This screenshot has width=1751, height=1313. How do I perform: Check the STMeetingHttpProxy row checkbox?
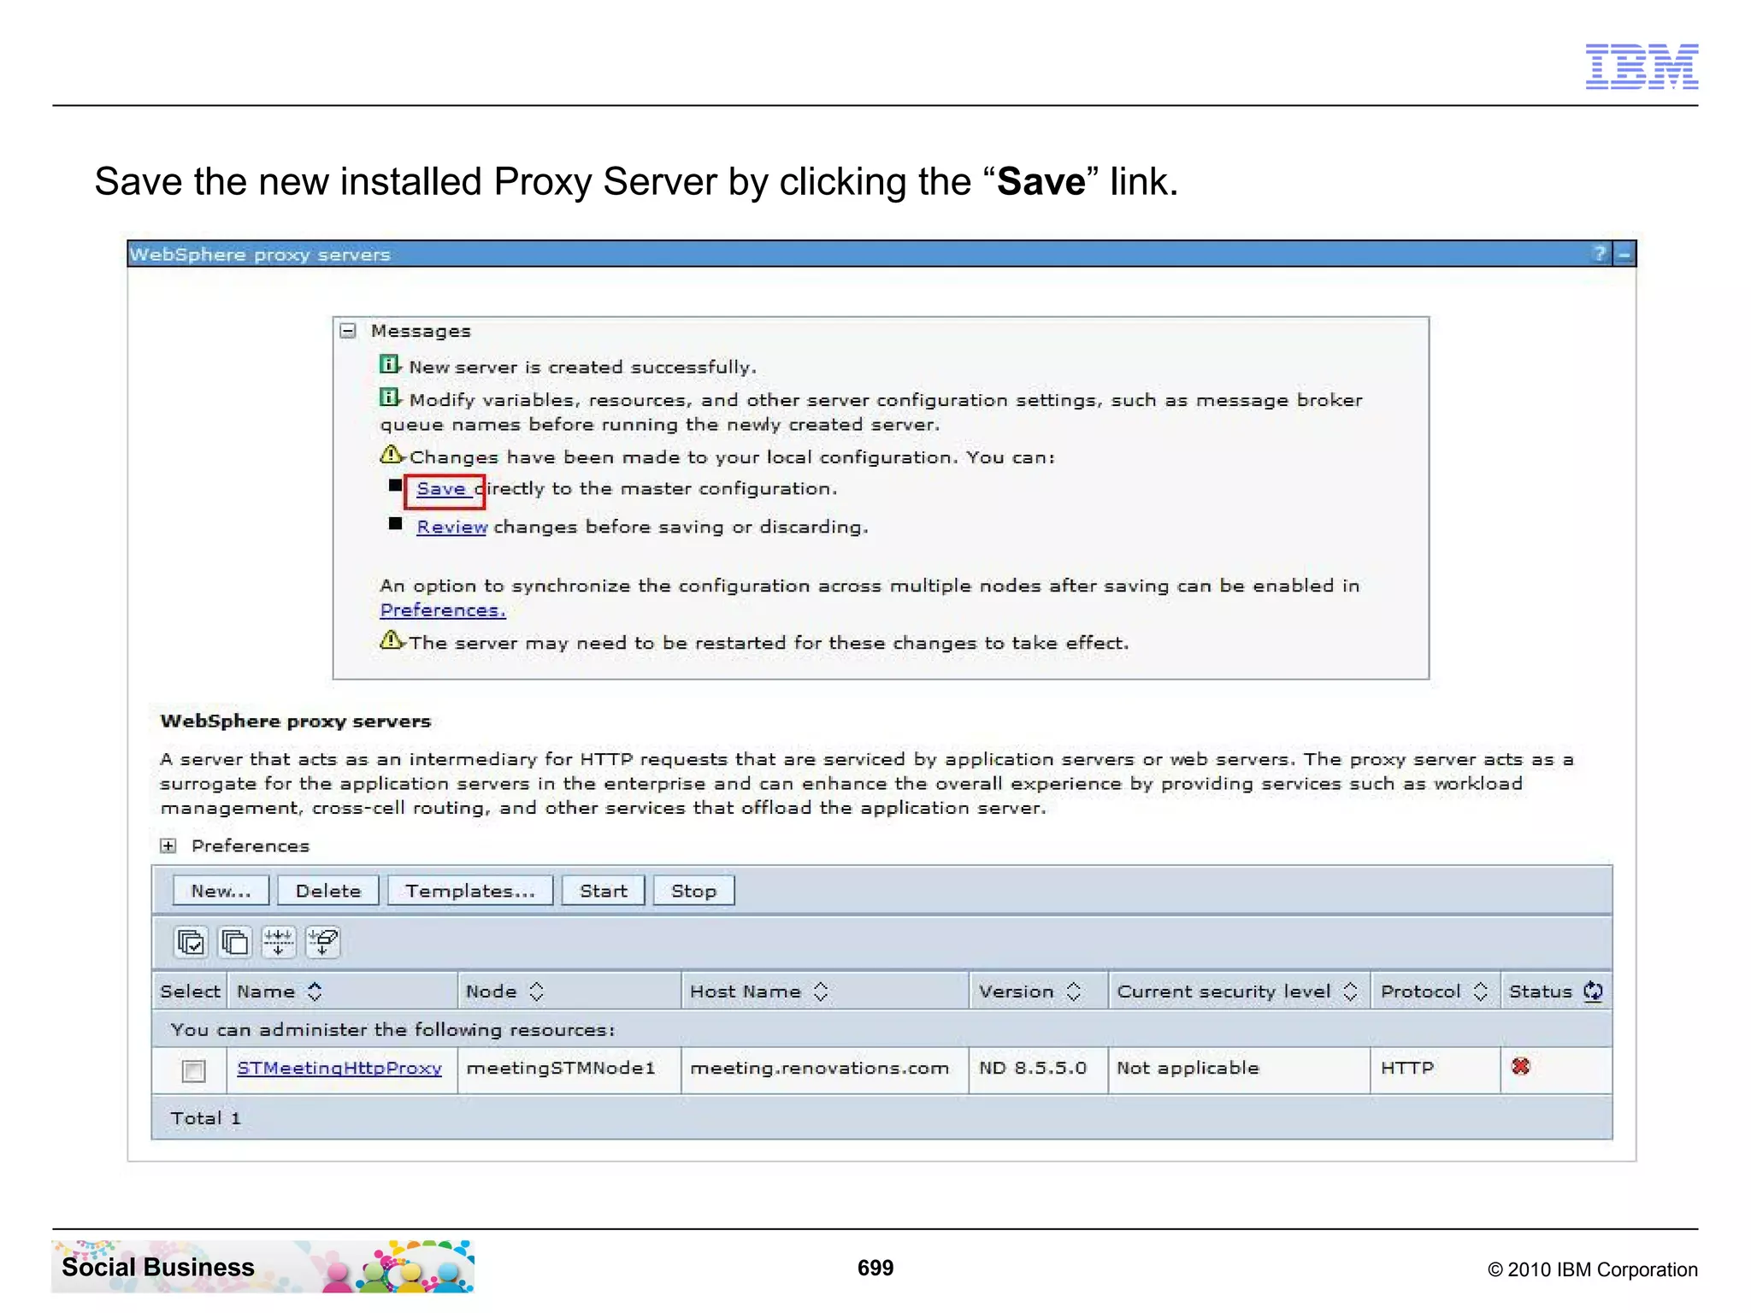194,1070
